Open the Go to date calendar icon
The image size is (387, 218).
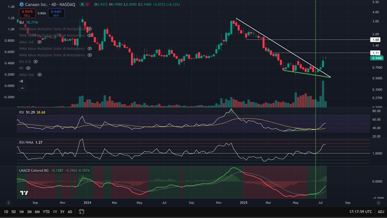(81, 212)
